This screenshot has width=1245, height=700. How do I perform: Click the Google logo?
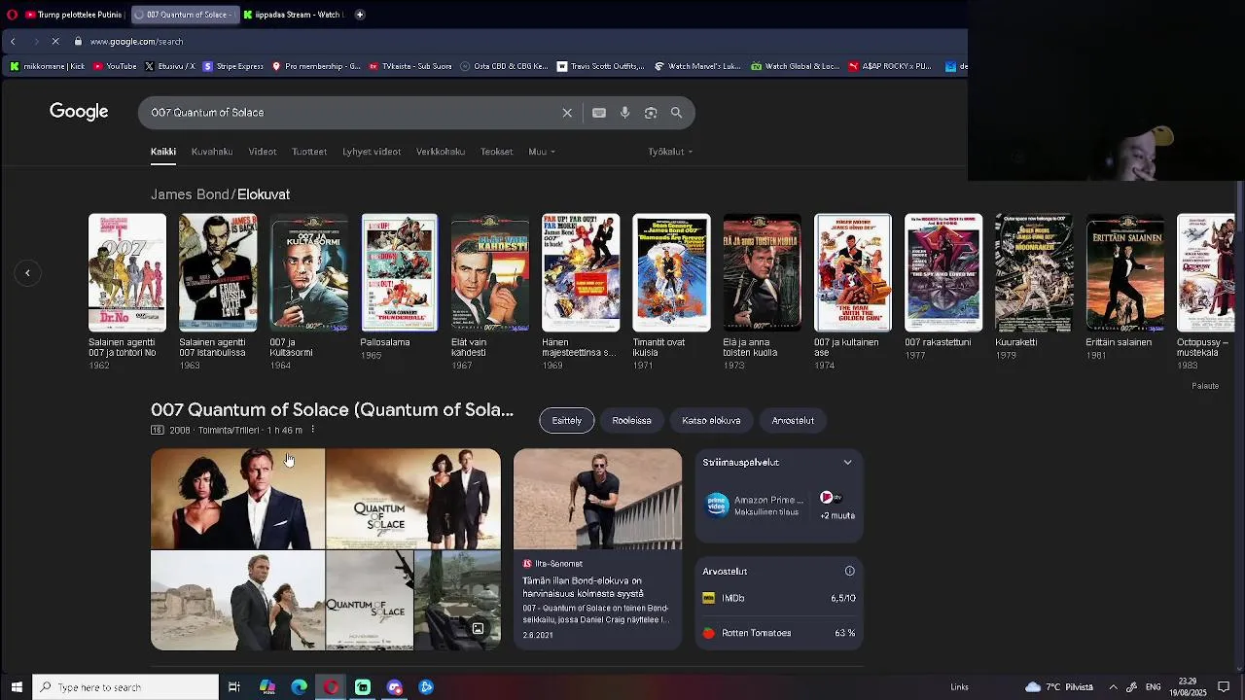pos(79,112)
